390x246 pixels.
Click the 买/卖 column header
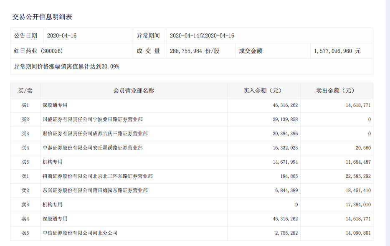25,91
